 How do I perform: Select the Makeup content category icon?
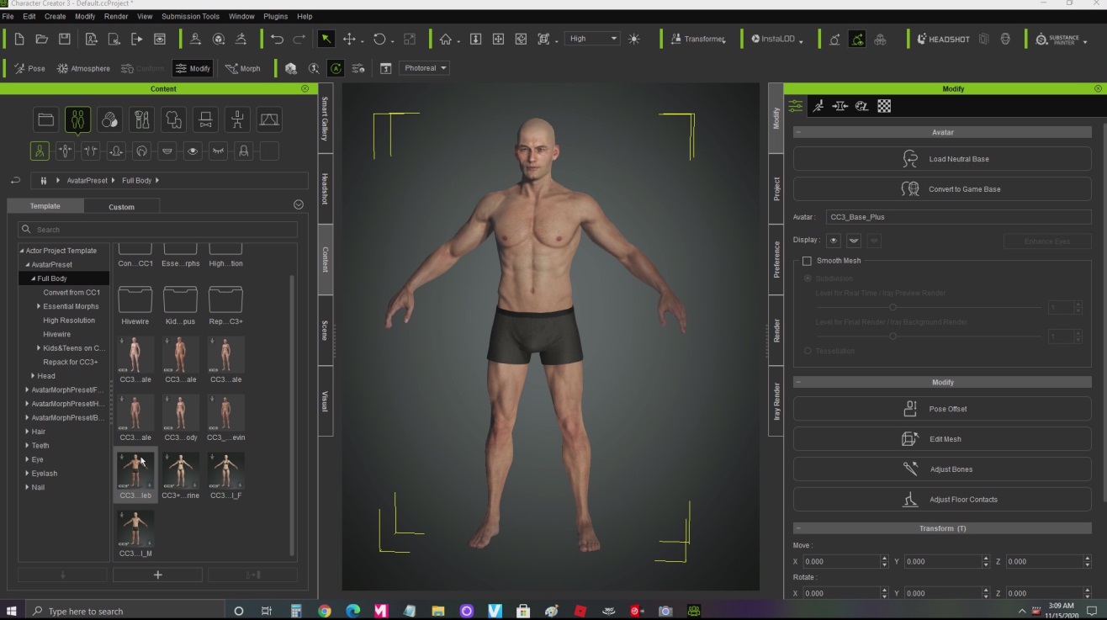pyautogui.click(x=141, y=119)
